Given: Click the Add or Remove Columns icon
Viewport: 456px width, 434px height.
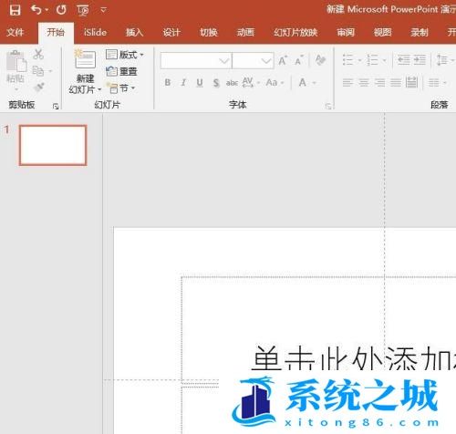Looking at the screenshot, I should (434, 82).
